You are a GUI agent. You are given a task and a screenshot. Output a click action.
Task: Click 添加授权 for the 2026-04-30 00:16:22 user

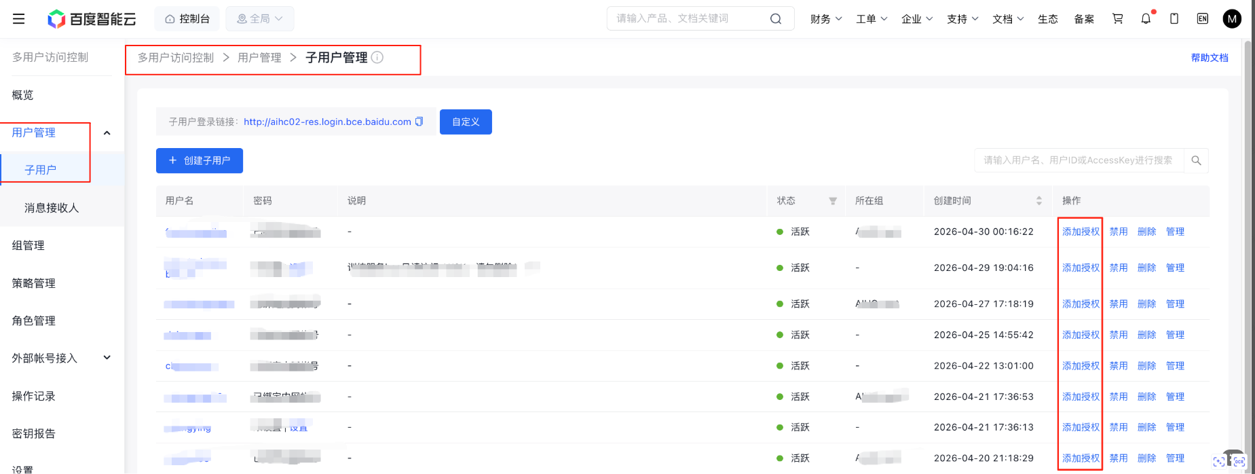point(1081,232)
